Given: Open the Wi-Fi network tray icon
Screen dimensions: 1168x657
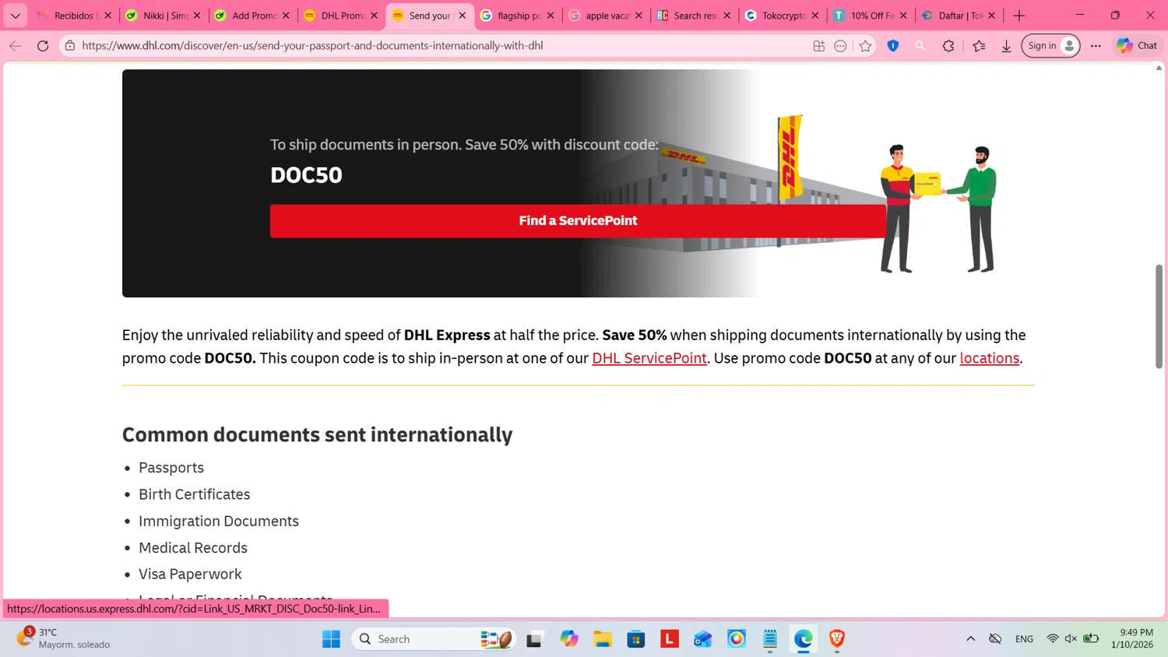Looking at the screenshot, I should point(1053,639).
